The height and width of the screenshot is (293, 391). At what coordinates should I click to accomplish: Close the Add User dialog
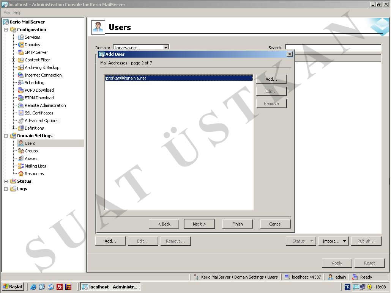pos(290,54)
